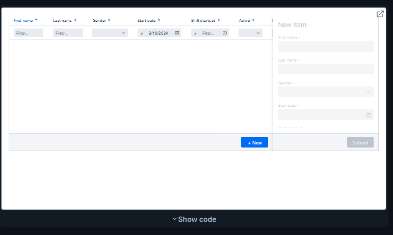Open the Shift starts at clock picker
393x235 pixels.
(x=224, y=33)
